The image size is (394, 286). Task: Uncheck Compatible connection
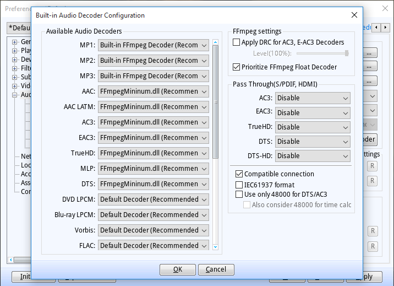239,174
